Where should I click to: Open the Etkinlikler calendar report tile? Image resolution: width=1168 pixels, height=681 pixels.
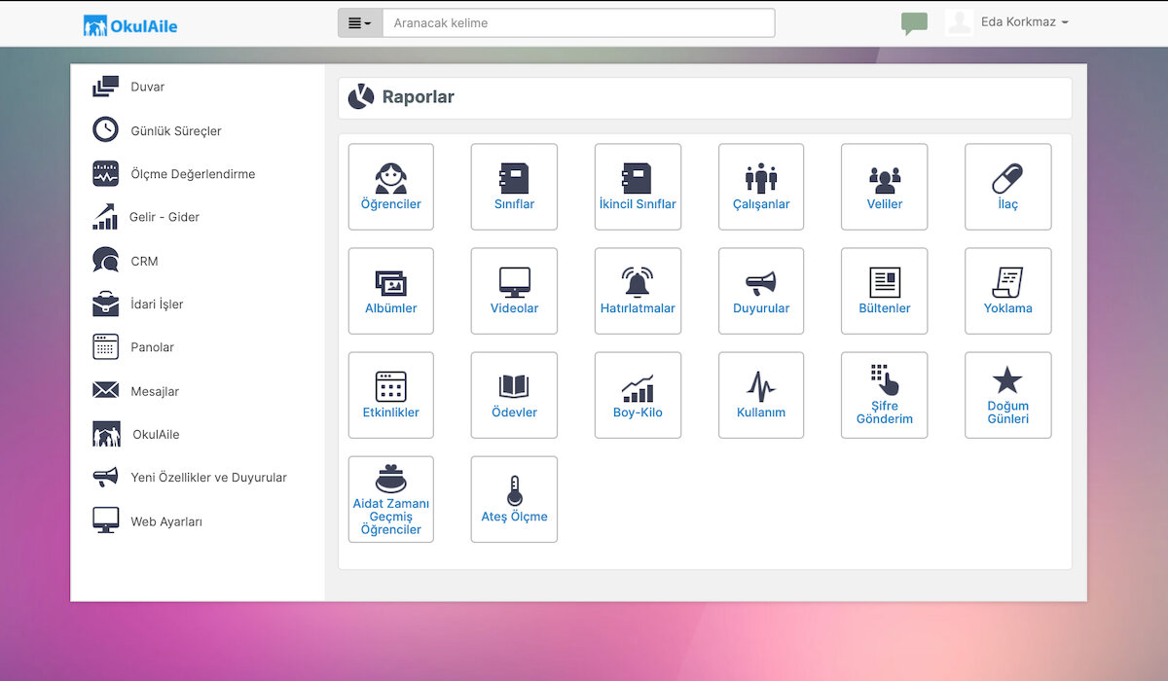point(391,395)
